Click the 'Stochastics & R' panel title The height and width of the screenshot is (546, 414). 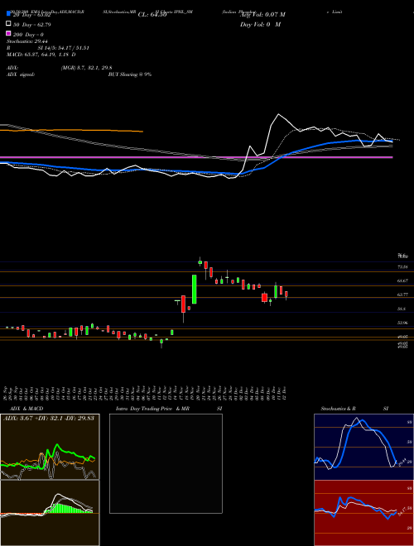(339, 409)
